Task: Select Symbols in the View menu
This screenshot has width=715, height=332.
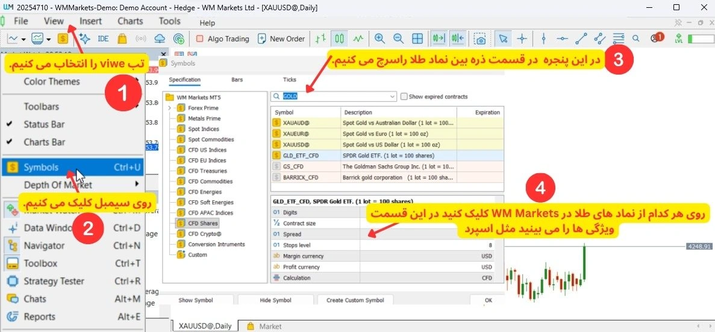Action: click(73, 167)
